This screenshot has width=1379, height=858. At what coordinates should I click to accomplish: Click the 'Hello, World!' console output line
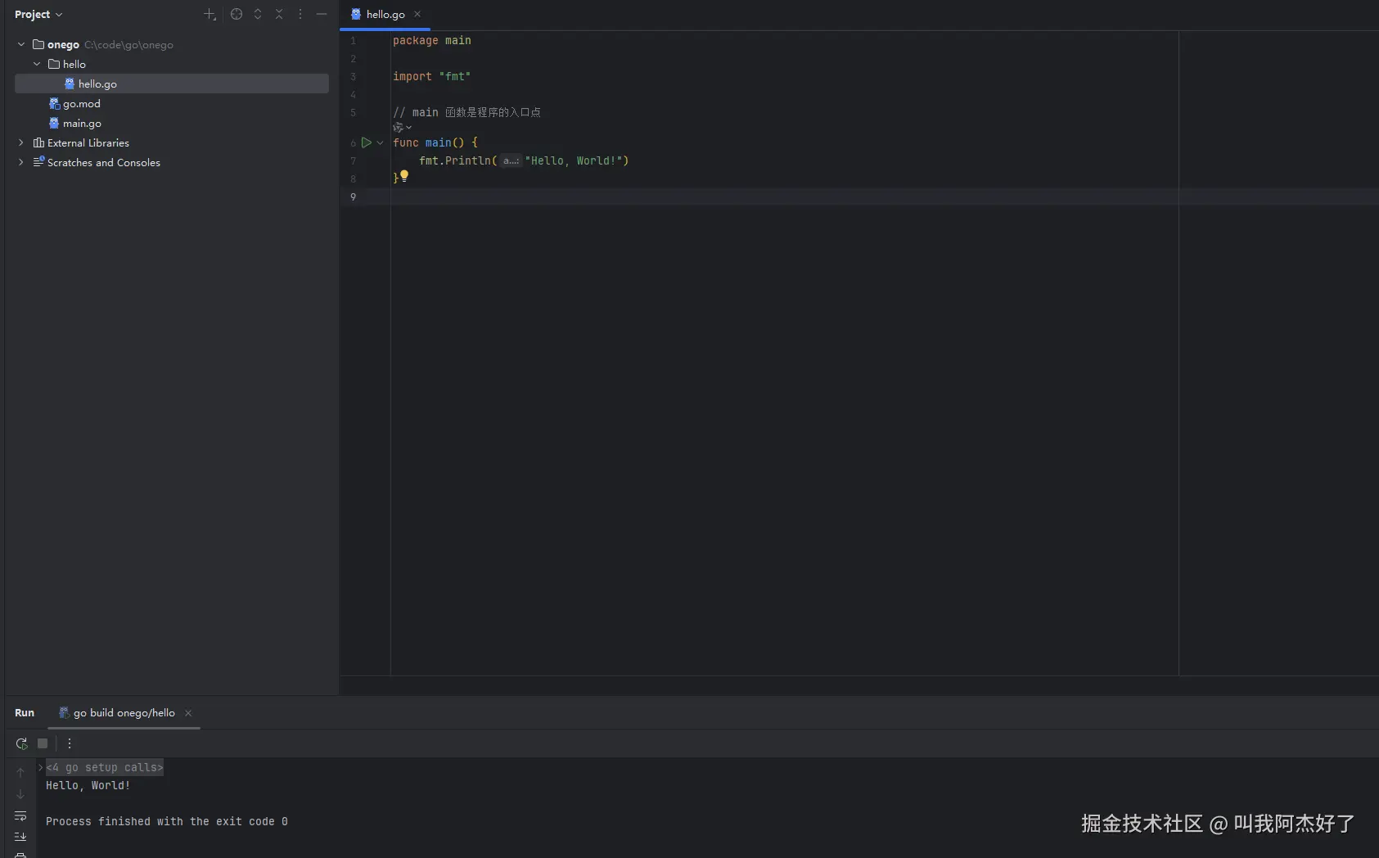pyautogui.click(x=88, y=785)
